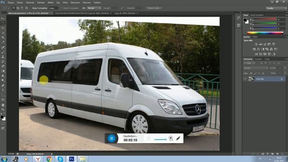Screen dimensions: 288x162
Task: Select the Gradient tool
Action: tap(3, 71)
